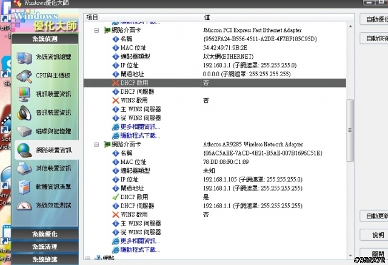388x265 pixels.
Task: Select Atheros AR9285 Wireless Network Adapter text
Action: [x=253, y=144]
